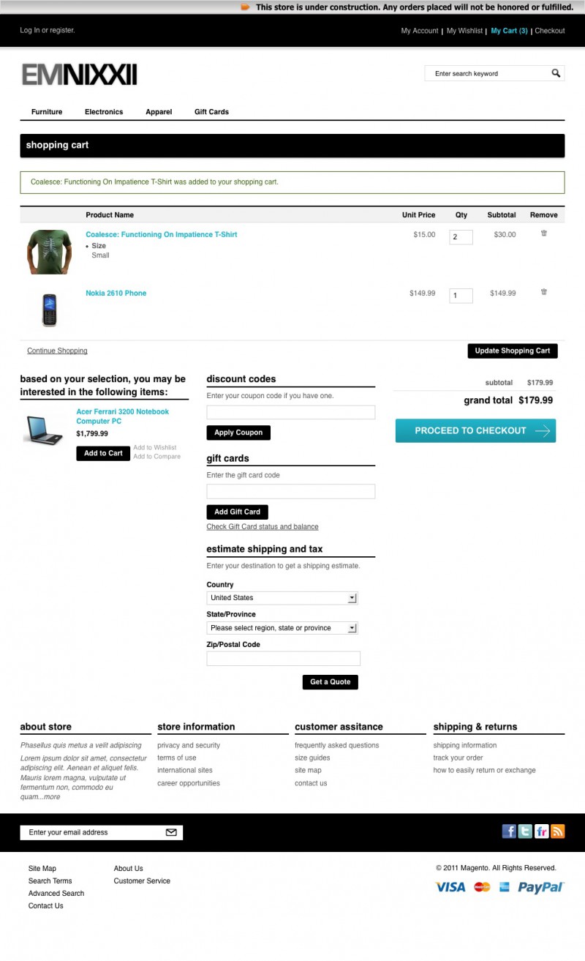585x961 pixels.
Task: Open the RSS feed icon
Action: tap(558, 831)
